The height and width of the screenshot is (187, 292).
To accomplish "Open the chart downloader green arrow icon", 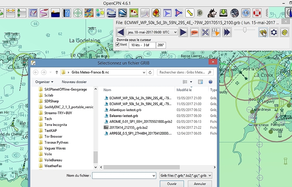I will 223,13.
